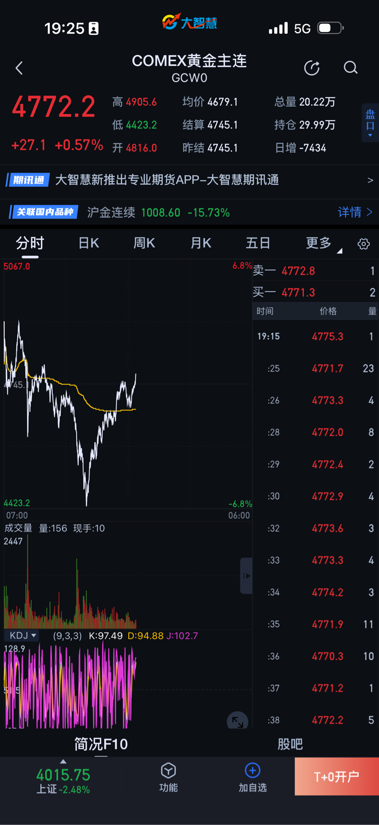Open search with the magnifier icon
This screenshot has height=825, width=379.
pyautogui.click(x=350, y=68)
